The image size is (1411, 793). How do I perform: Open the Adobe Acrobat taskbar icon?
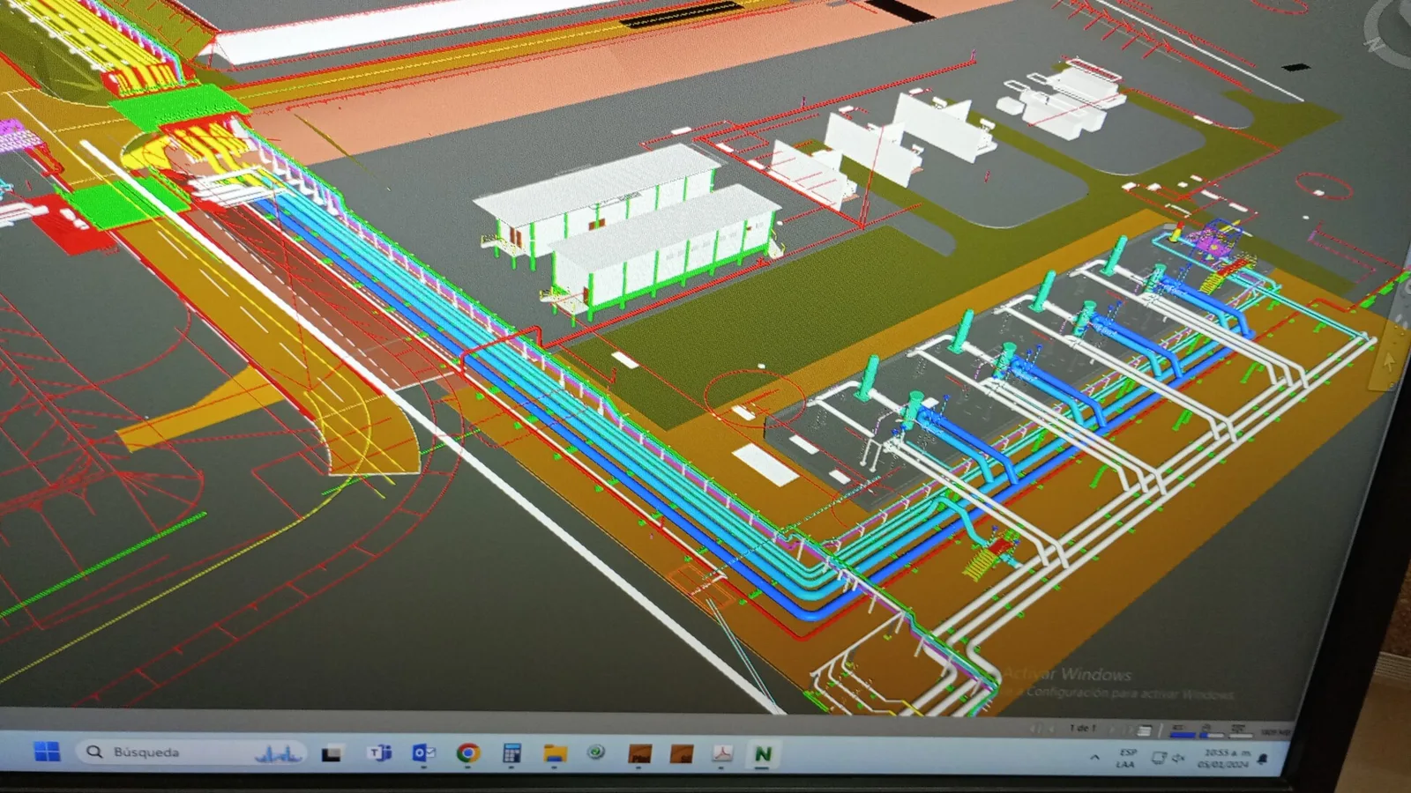coord(723,754)
